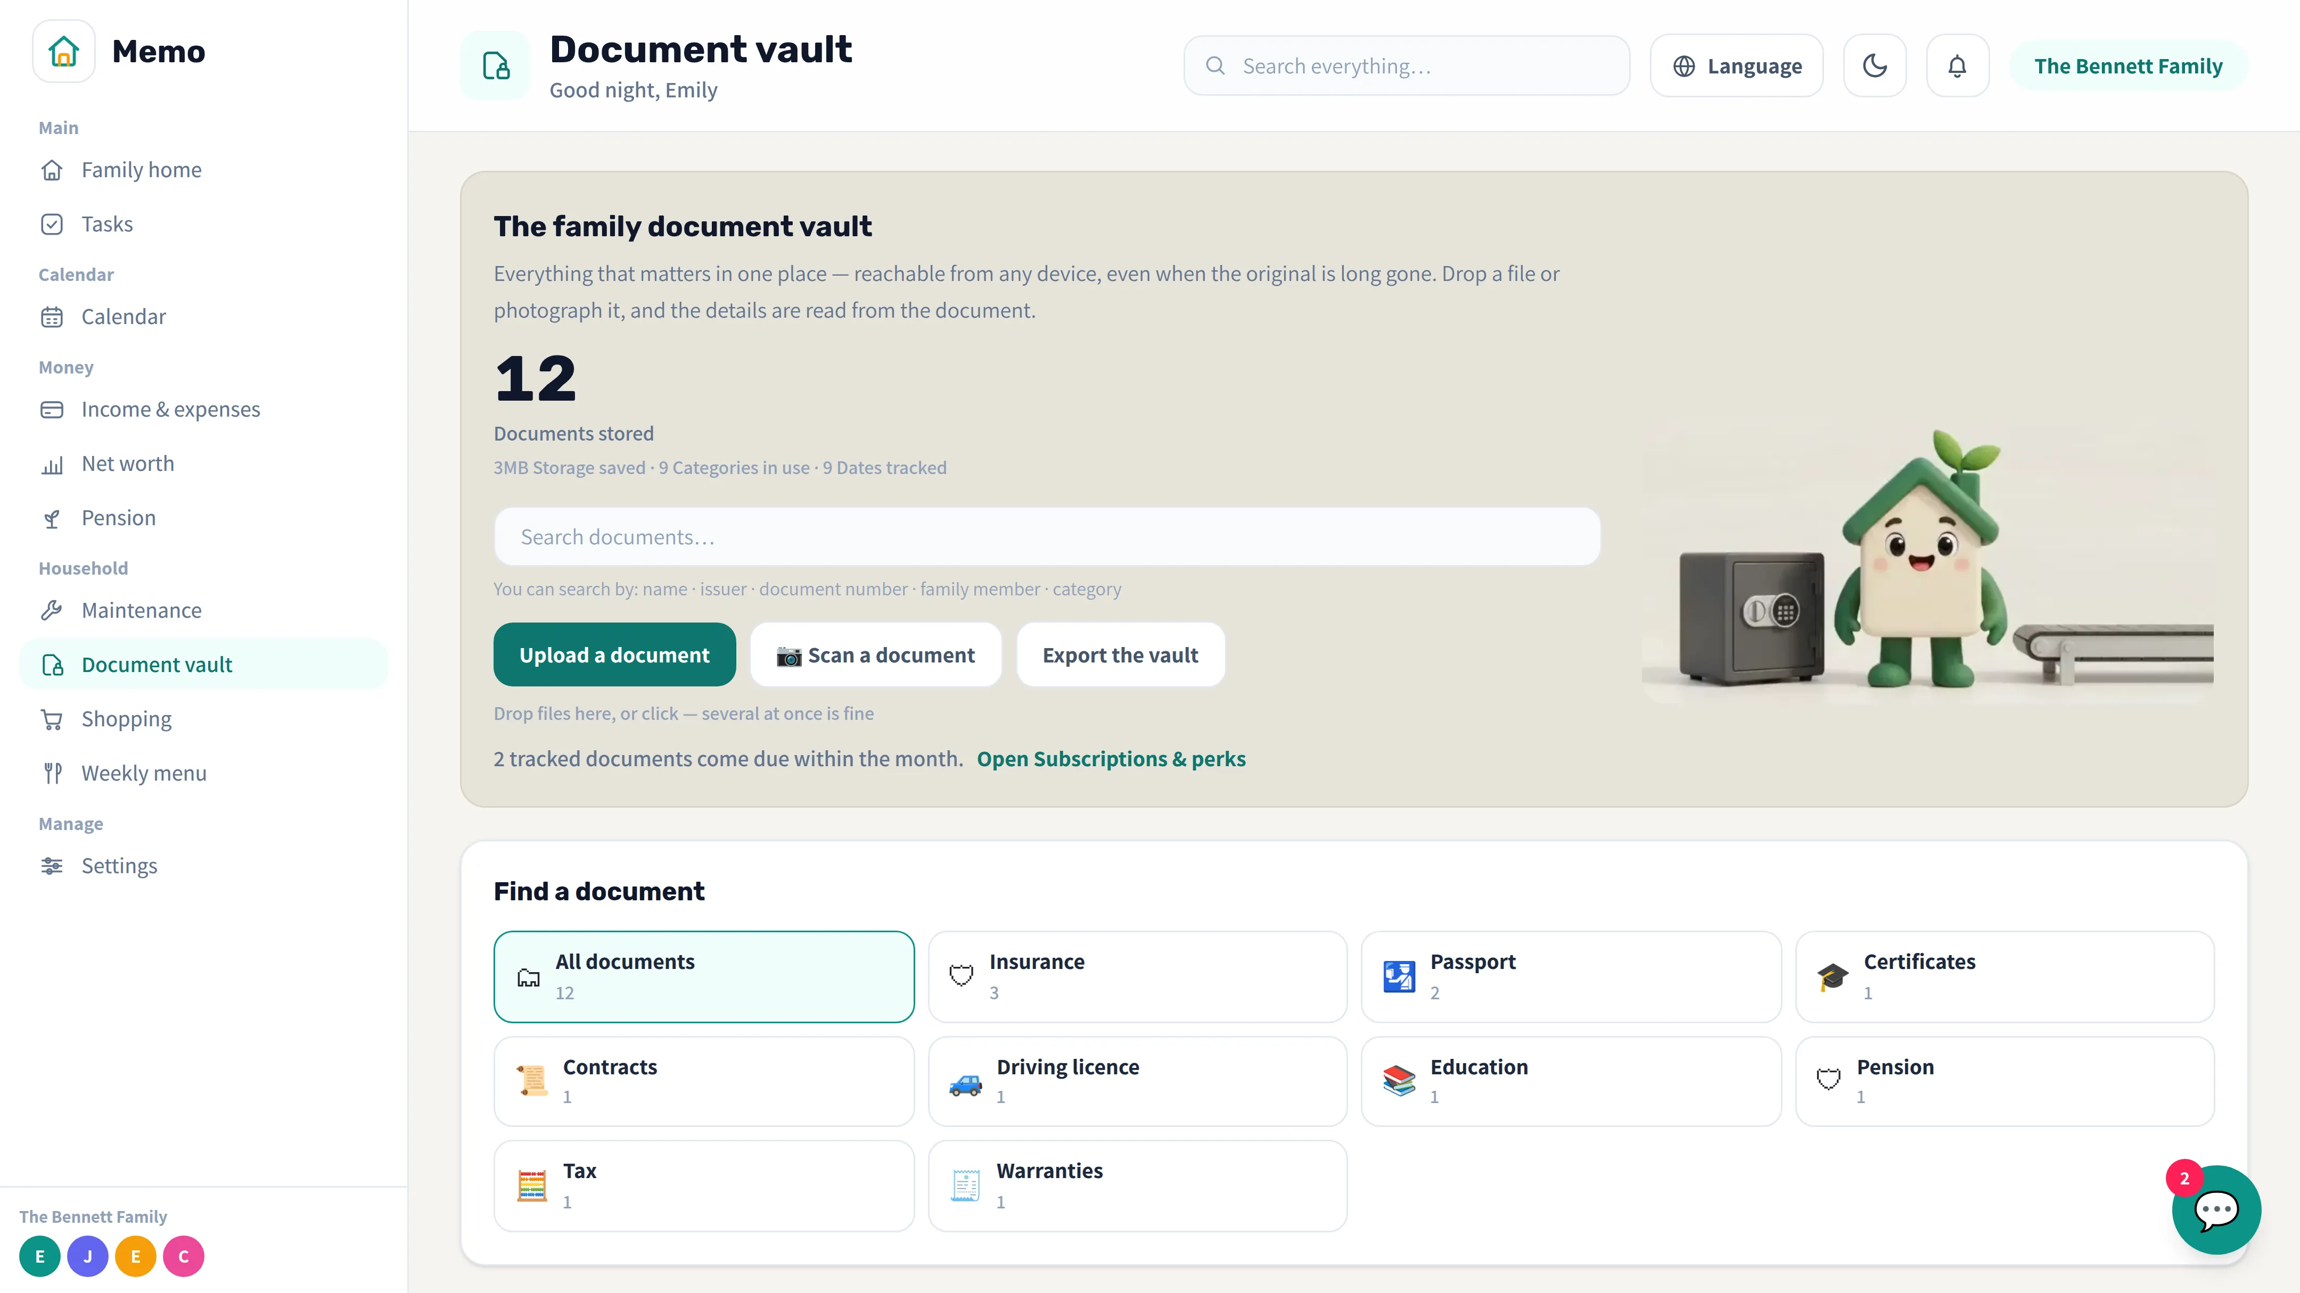Viewport: 2300px width, 1293px height.
Task: Click the Net worth chart icon
Action: click(52, 464)
